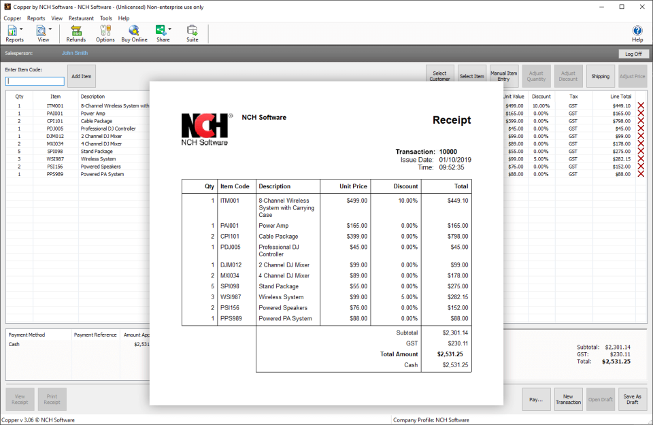Open the Restaurant menu

81,18
